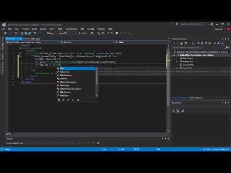Click the Start debugging button
This screenshot has height=173, width=231.
click(x=83, y=33)
